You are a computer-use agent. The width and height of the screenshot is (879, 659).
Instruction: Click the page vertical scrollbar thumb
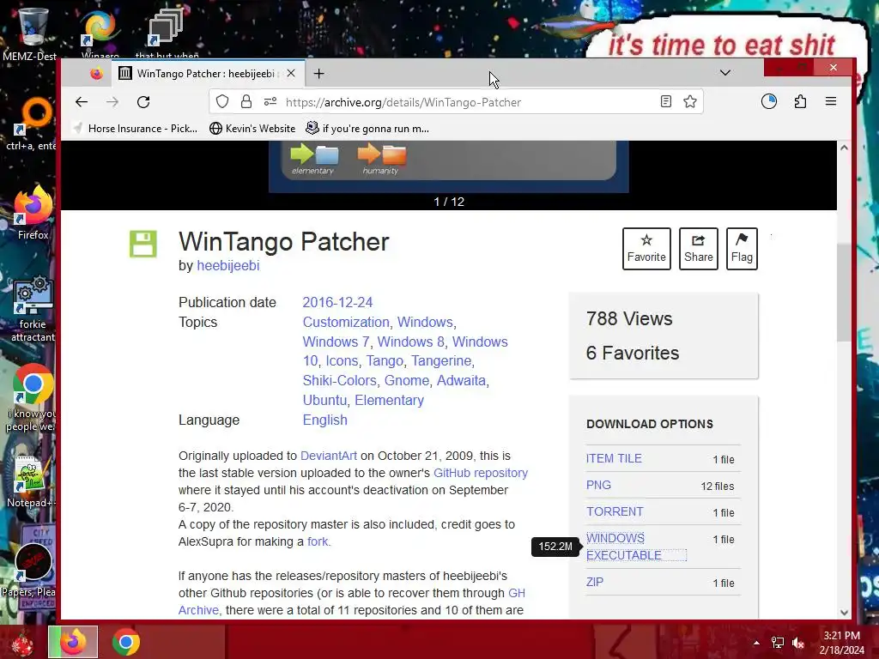(x=844, y=293)
